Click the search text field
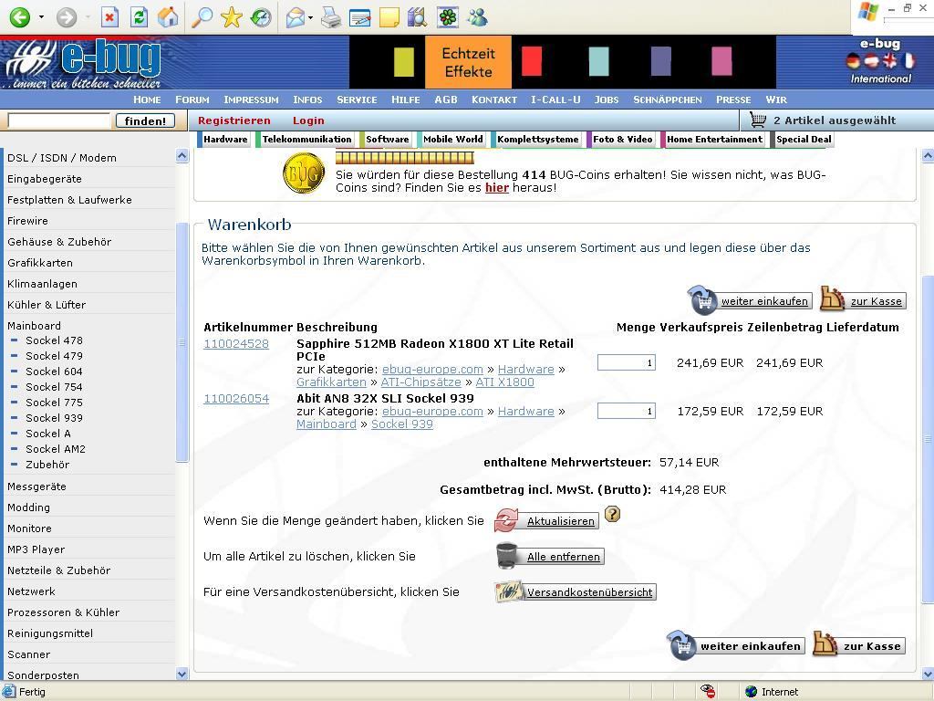934x701 pixels. click(59, 121)
